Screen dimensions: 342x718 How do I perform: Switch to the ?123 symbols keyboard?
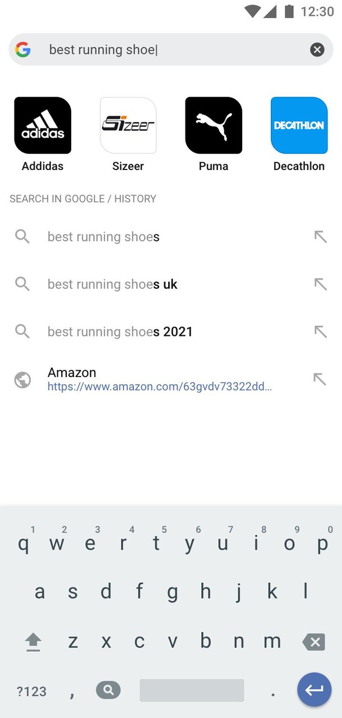31,691
